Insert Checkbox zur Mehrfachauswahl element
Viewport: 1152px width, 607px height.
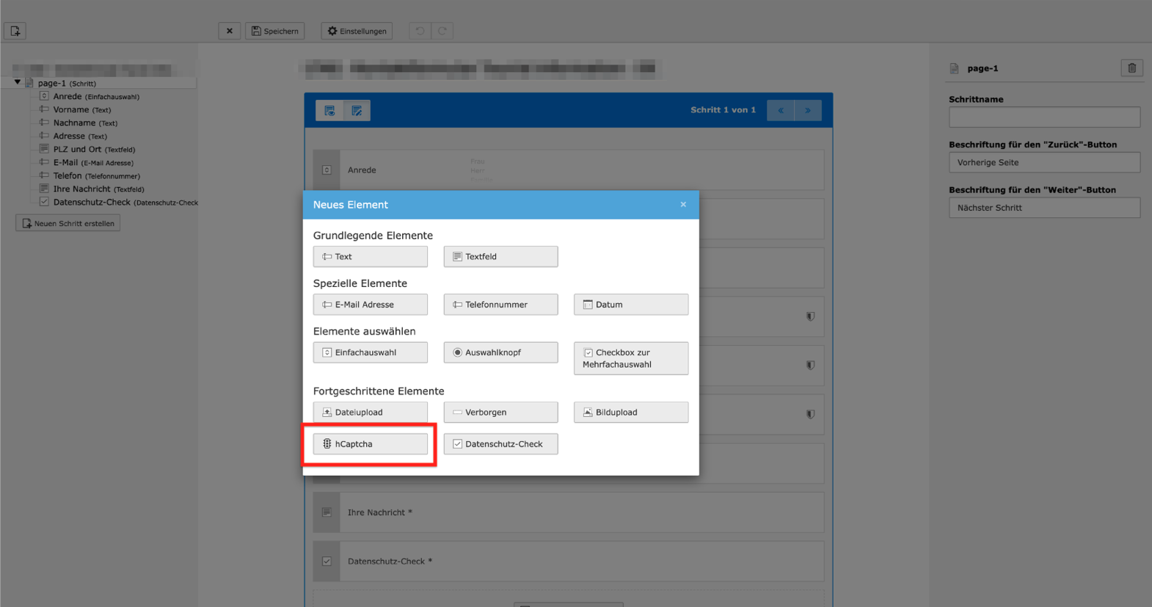(630, 358)
